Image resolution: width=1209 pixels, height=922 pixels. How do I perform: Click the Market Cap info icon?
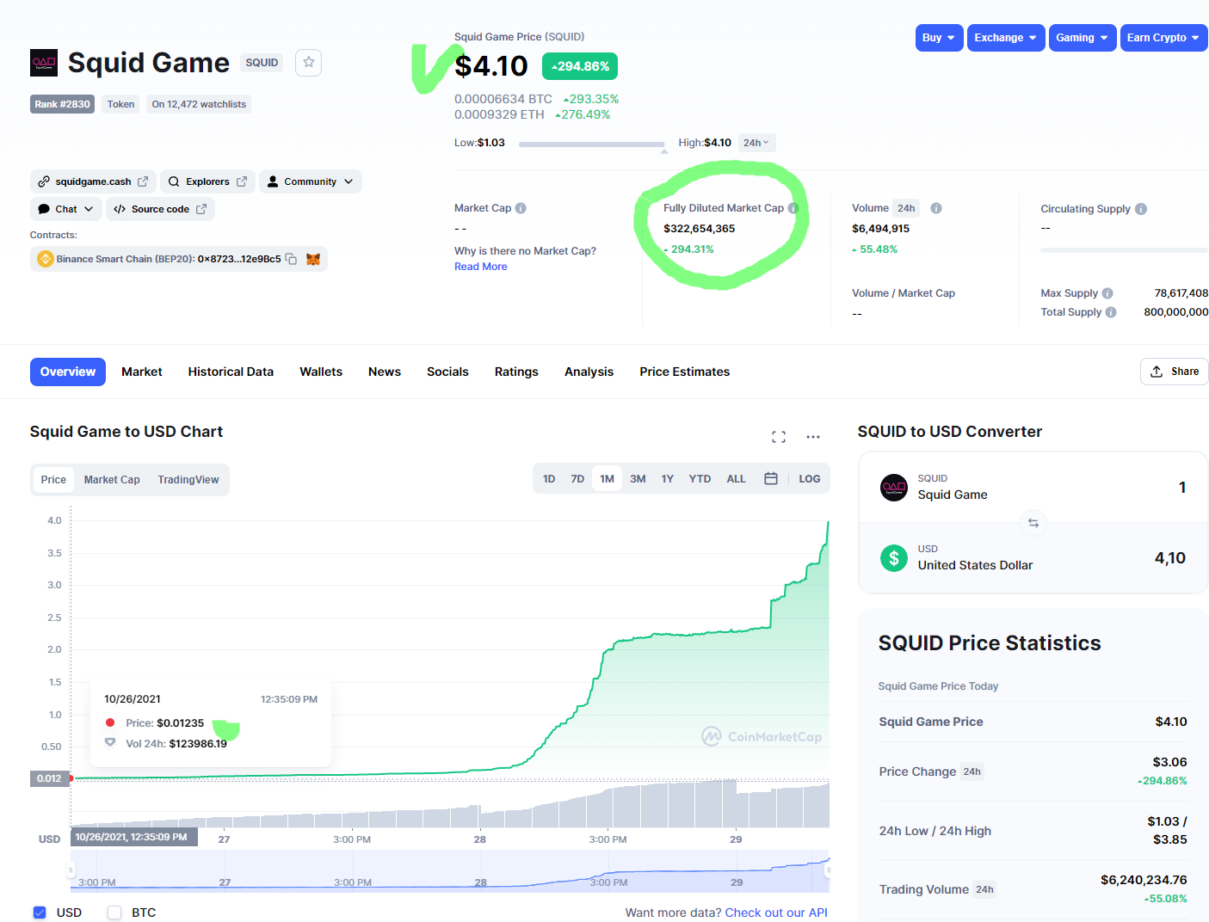pyautogui.click(x=521, y=208)
